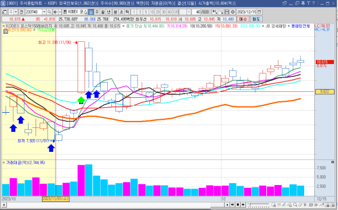Screen dimensions: 338x210
Task: Click the title bar pin (고정) icon
Action: 303,3
